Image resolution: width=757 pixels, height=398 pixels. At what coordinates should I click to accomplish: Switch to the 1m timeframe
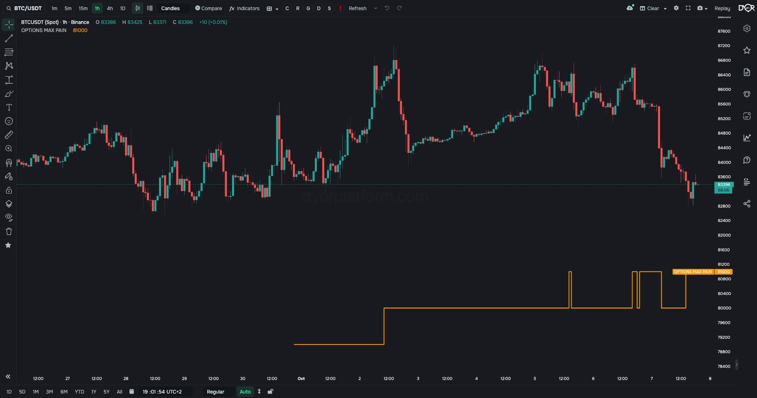point(54,9)
